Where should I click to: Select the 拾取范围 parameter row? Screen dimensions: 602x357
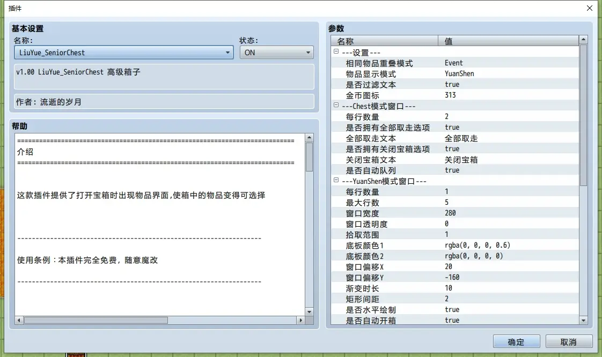(x=455, y=234)
